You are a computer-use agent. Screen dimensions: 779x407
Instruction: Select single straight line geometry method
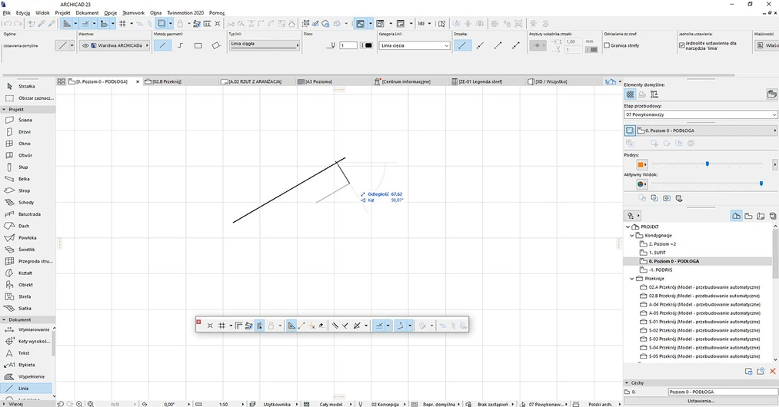point(162,45)
